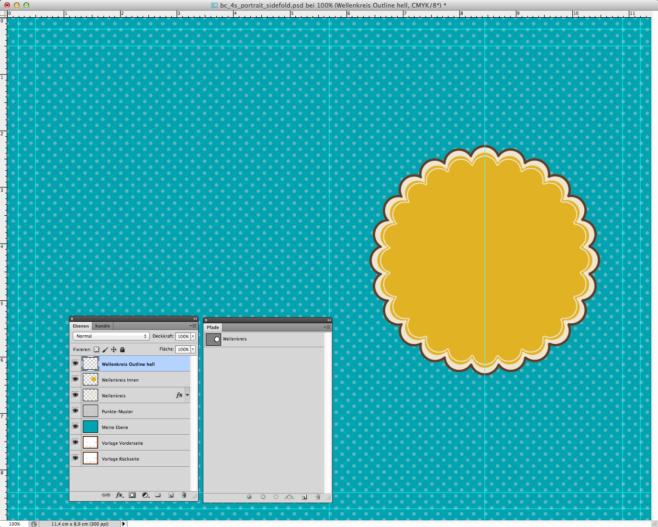
Task: Click the lock-all padlock icon beside Fixieren
Action: (122, 350)
